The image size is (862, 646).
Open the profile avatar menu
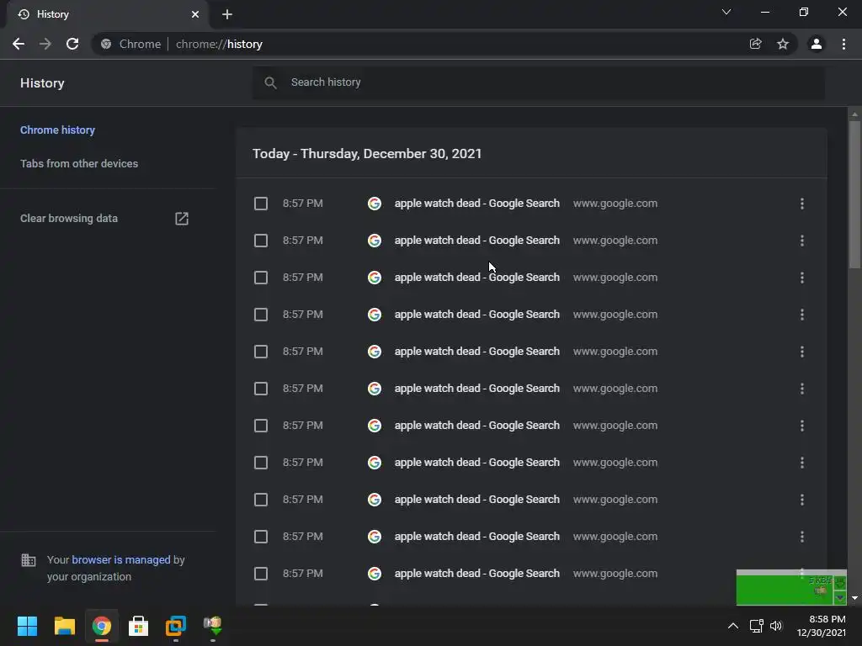pyautogui.click(x=817, y=44)
